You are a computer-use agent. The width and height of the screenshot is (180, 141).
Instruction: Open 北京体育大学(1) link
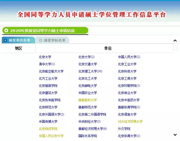tap(129, 136)
